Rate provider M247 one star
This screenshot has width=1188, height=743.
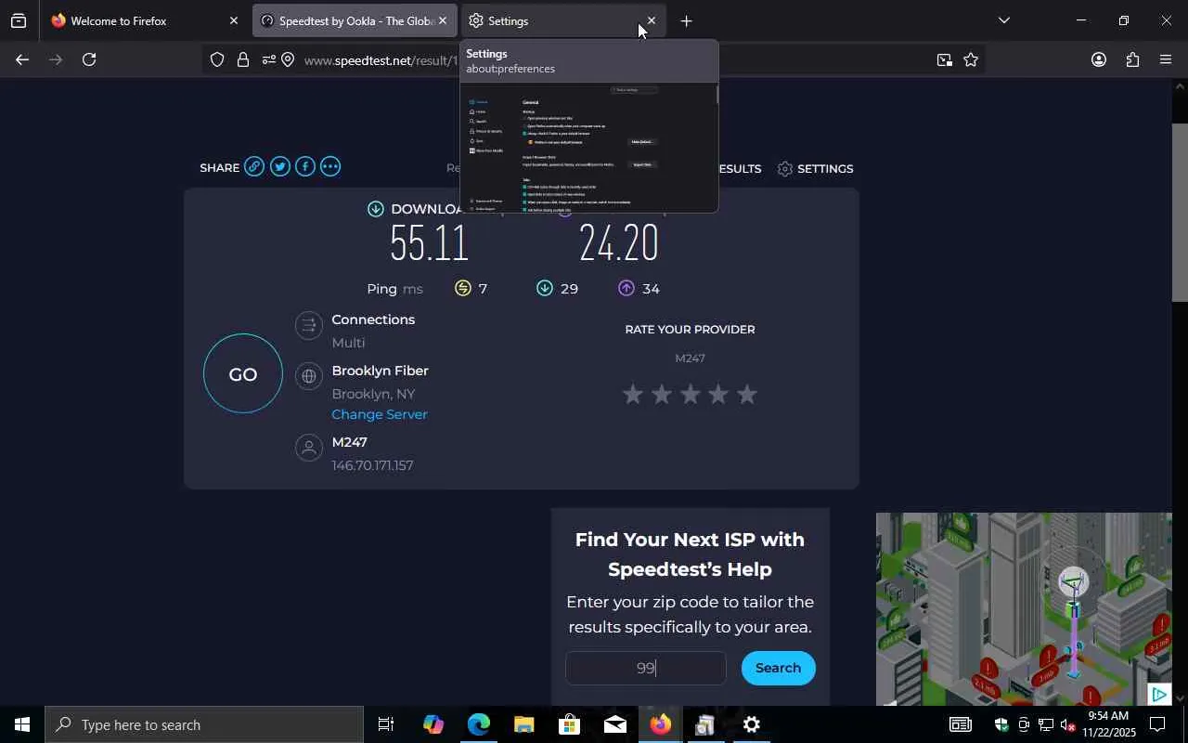click(633, 395)
